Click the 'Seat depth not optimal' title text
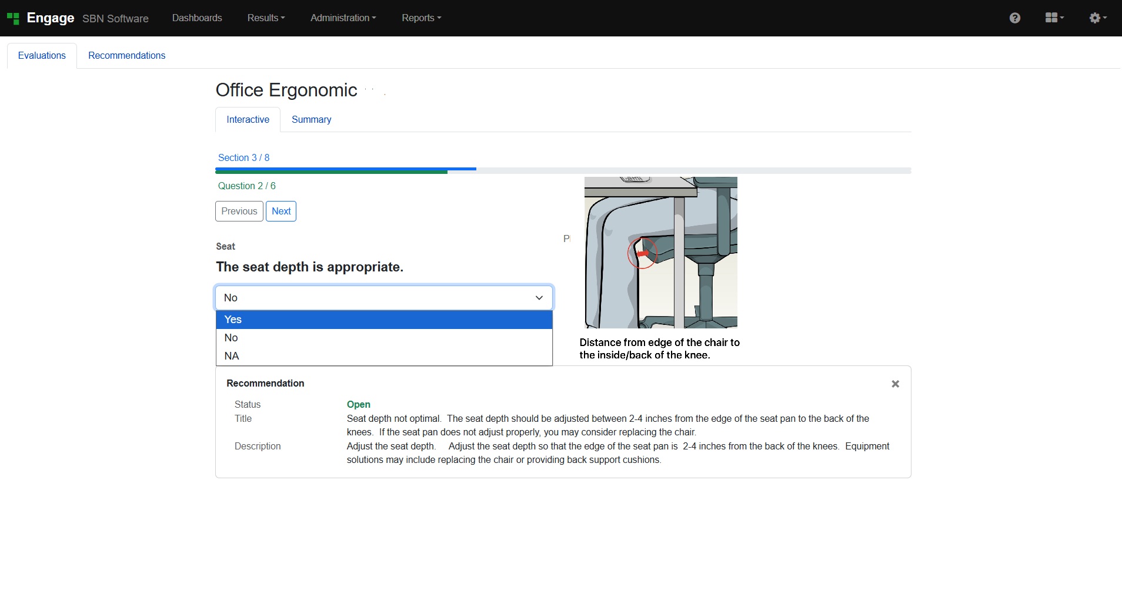Image resolution: width=1122 pixels, height=611 pixels. 608,425
